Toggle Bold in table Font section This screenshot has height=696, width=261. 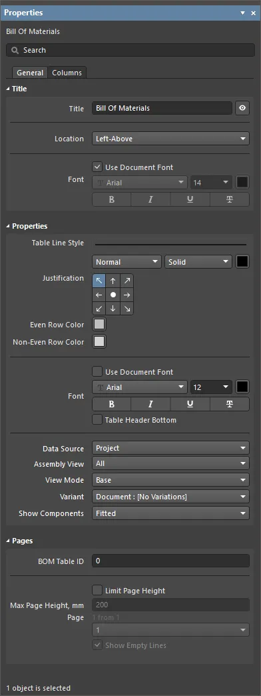click(112, 404)
